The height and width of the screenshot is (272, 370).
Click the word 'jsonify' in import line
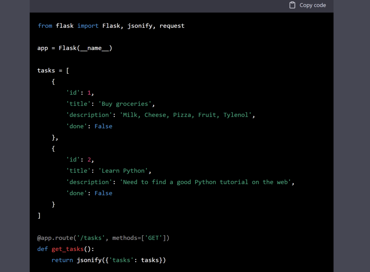[x=140, y=26]
